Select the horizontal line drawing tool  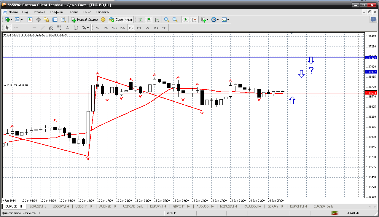(x=34, y=28)
